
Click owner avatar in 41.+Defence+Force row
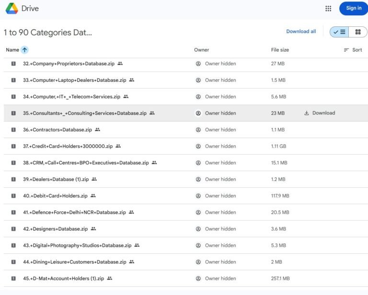(x=198, y=213)
